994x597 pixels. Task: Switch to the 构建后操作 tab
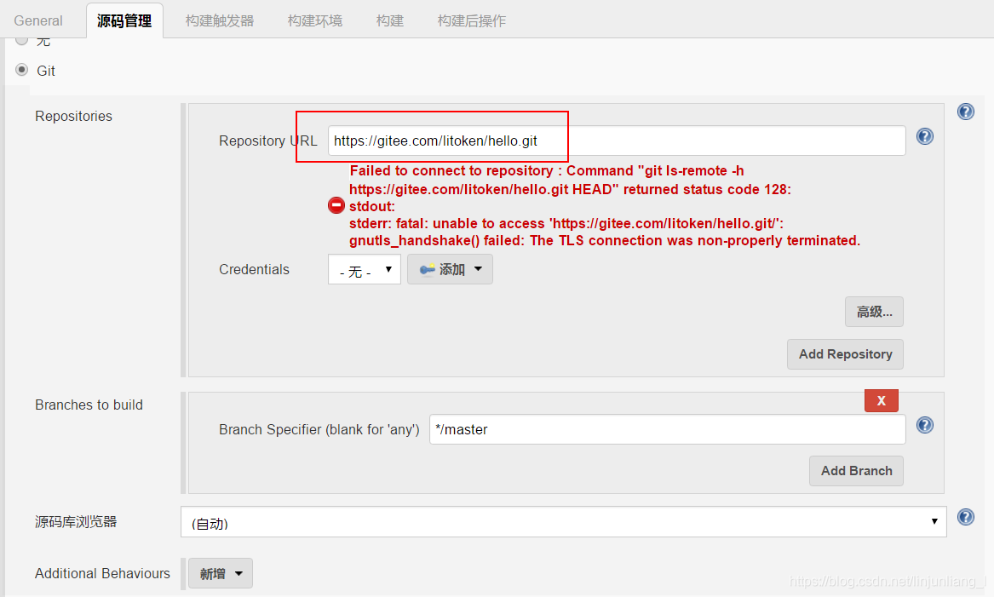click(472, 21)
